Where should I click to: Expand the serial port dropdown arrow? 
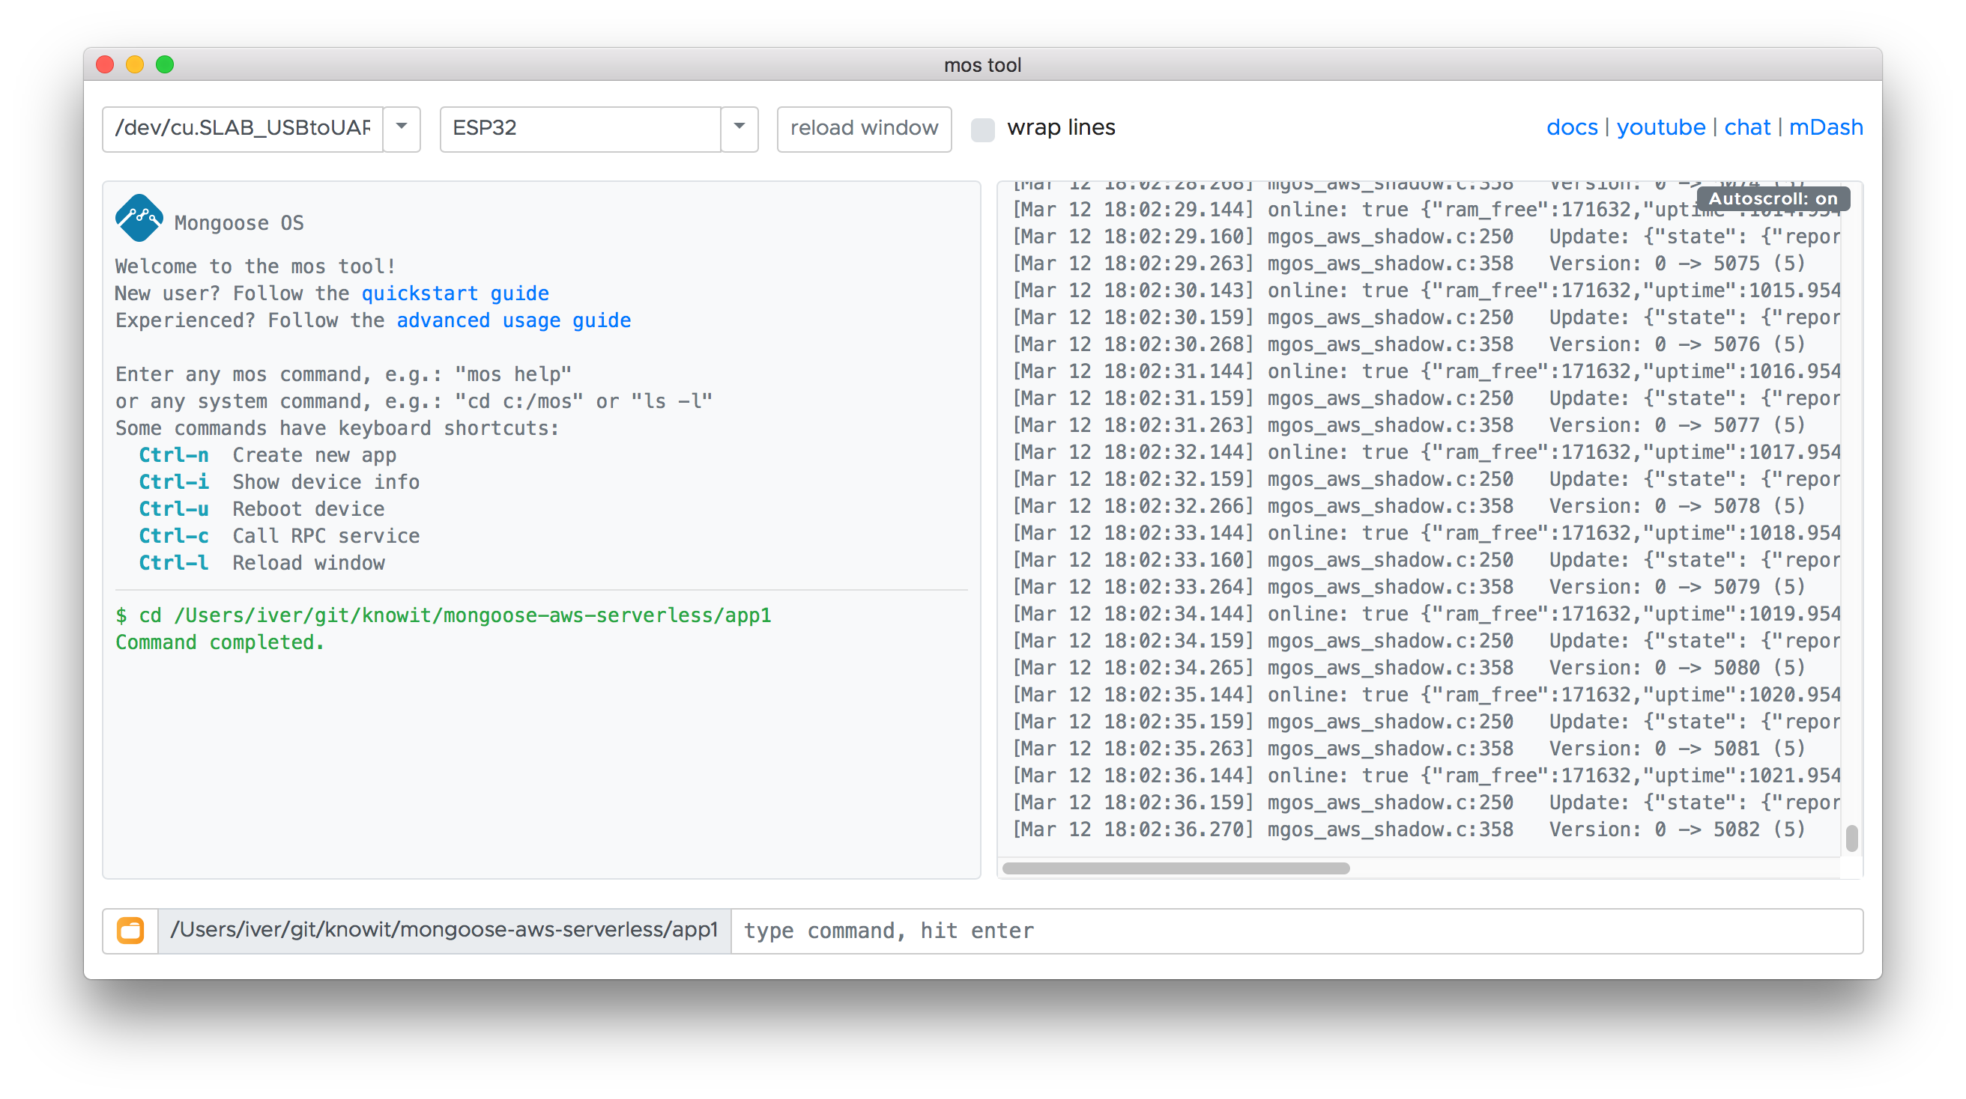(x=402, y=129)
